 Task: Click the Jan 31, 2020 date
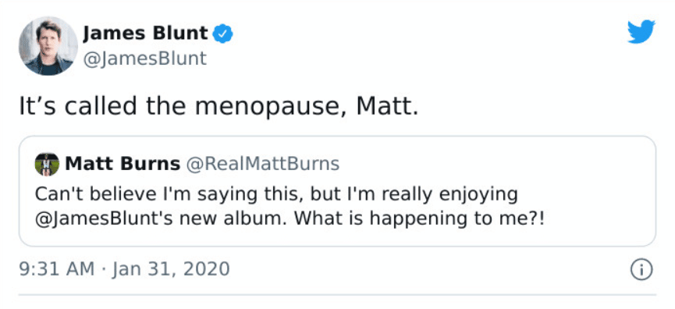click(172, 269)
